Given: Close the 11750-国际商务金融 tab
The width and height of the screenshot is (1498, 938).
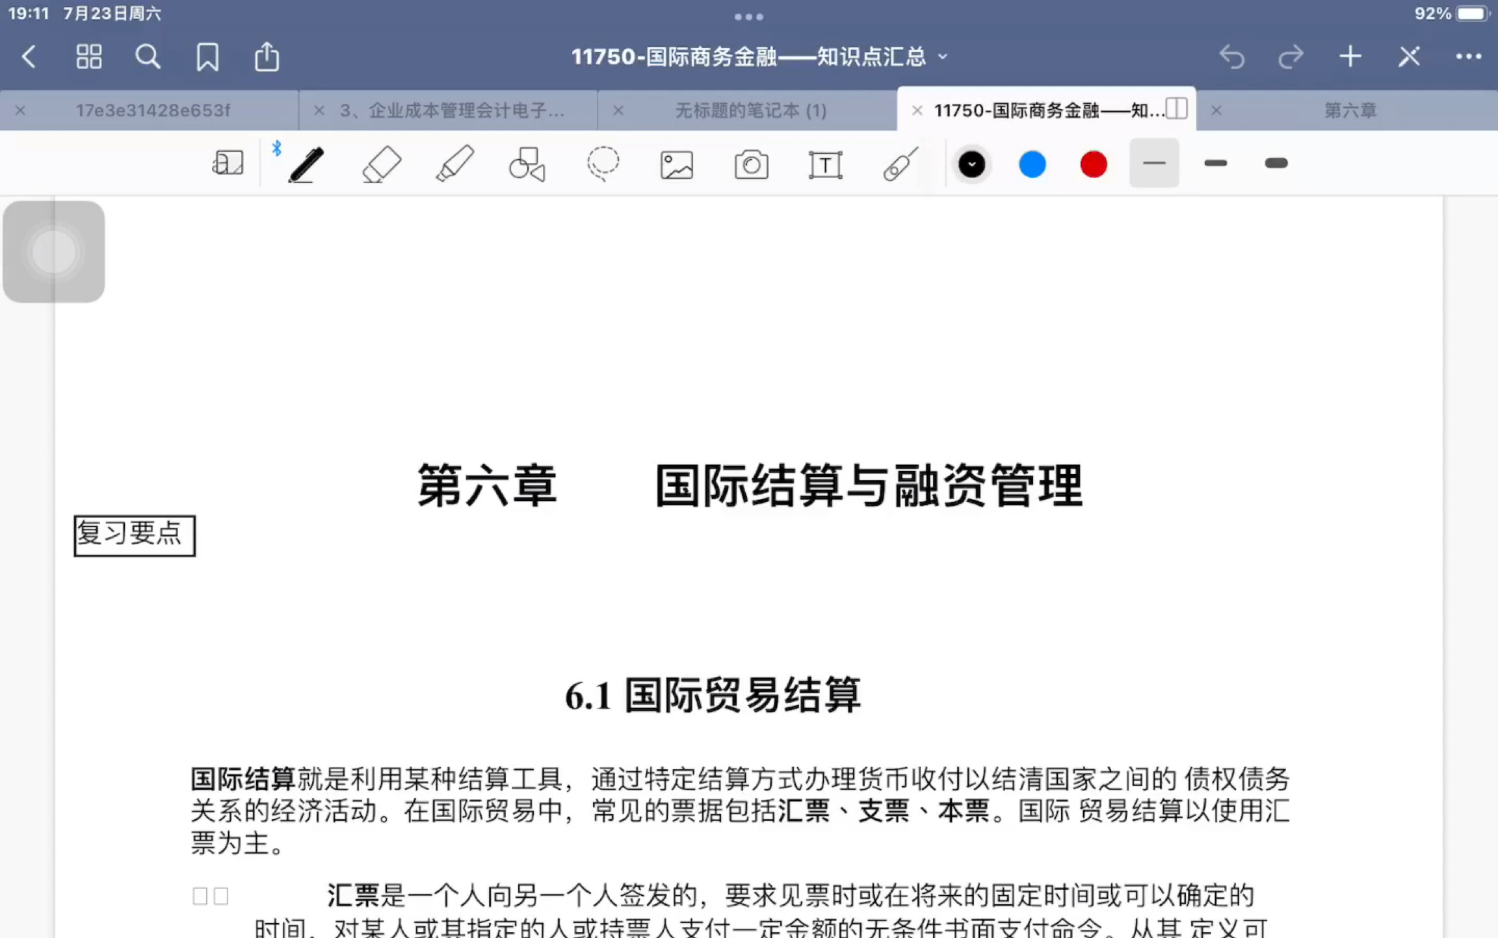Looking at the screenshot, I should click(917, 110).
